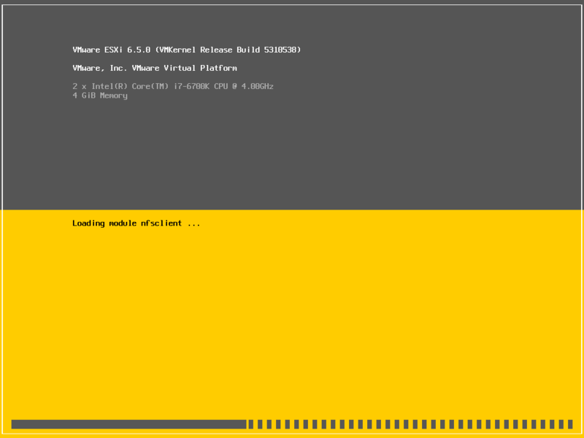Click the ellipsis after nfsclient
Screen dimensions: 584x438
coord(193,225)
